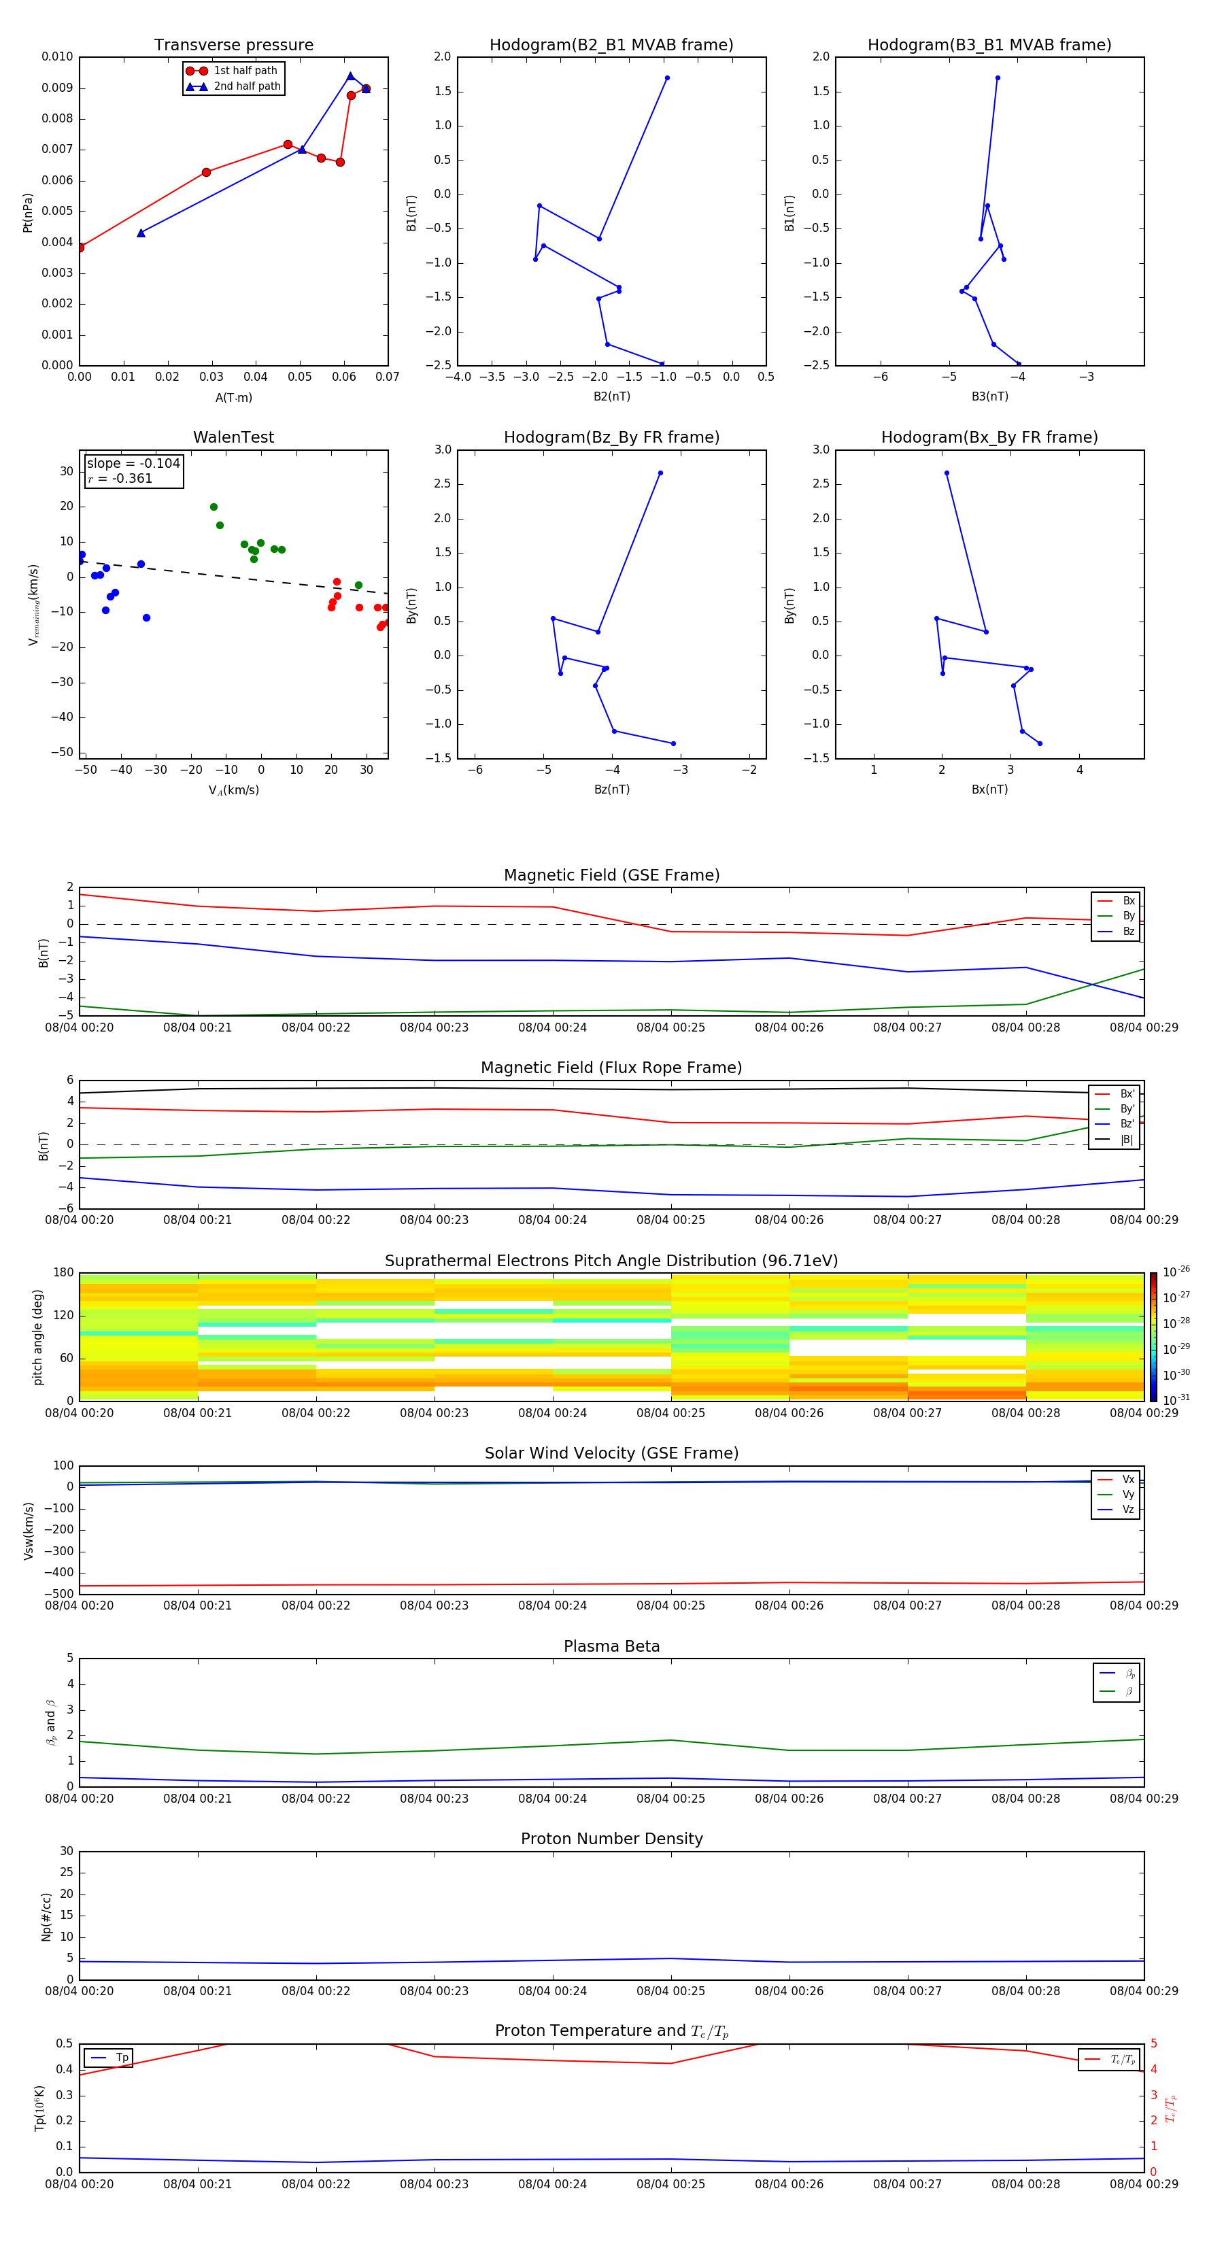Click the V_A(km/s) x-axis label
Viewport: 1224px width, 2244px height.
(233, 790)
